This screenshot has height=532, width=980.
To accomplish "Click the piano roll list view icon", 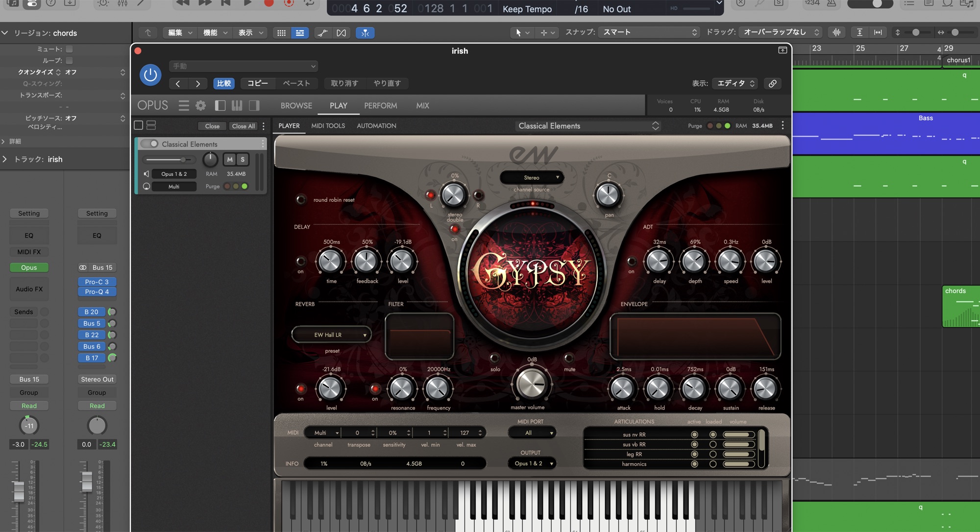I will click(299, 33).
